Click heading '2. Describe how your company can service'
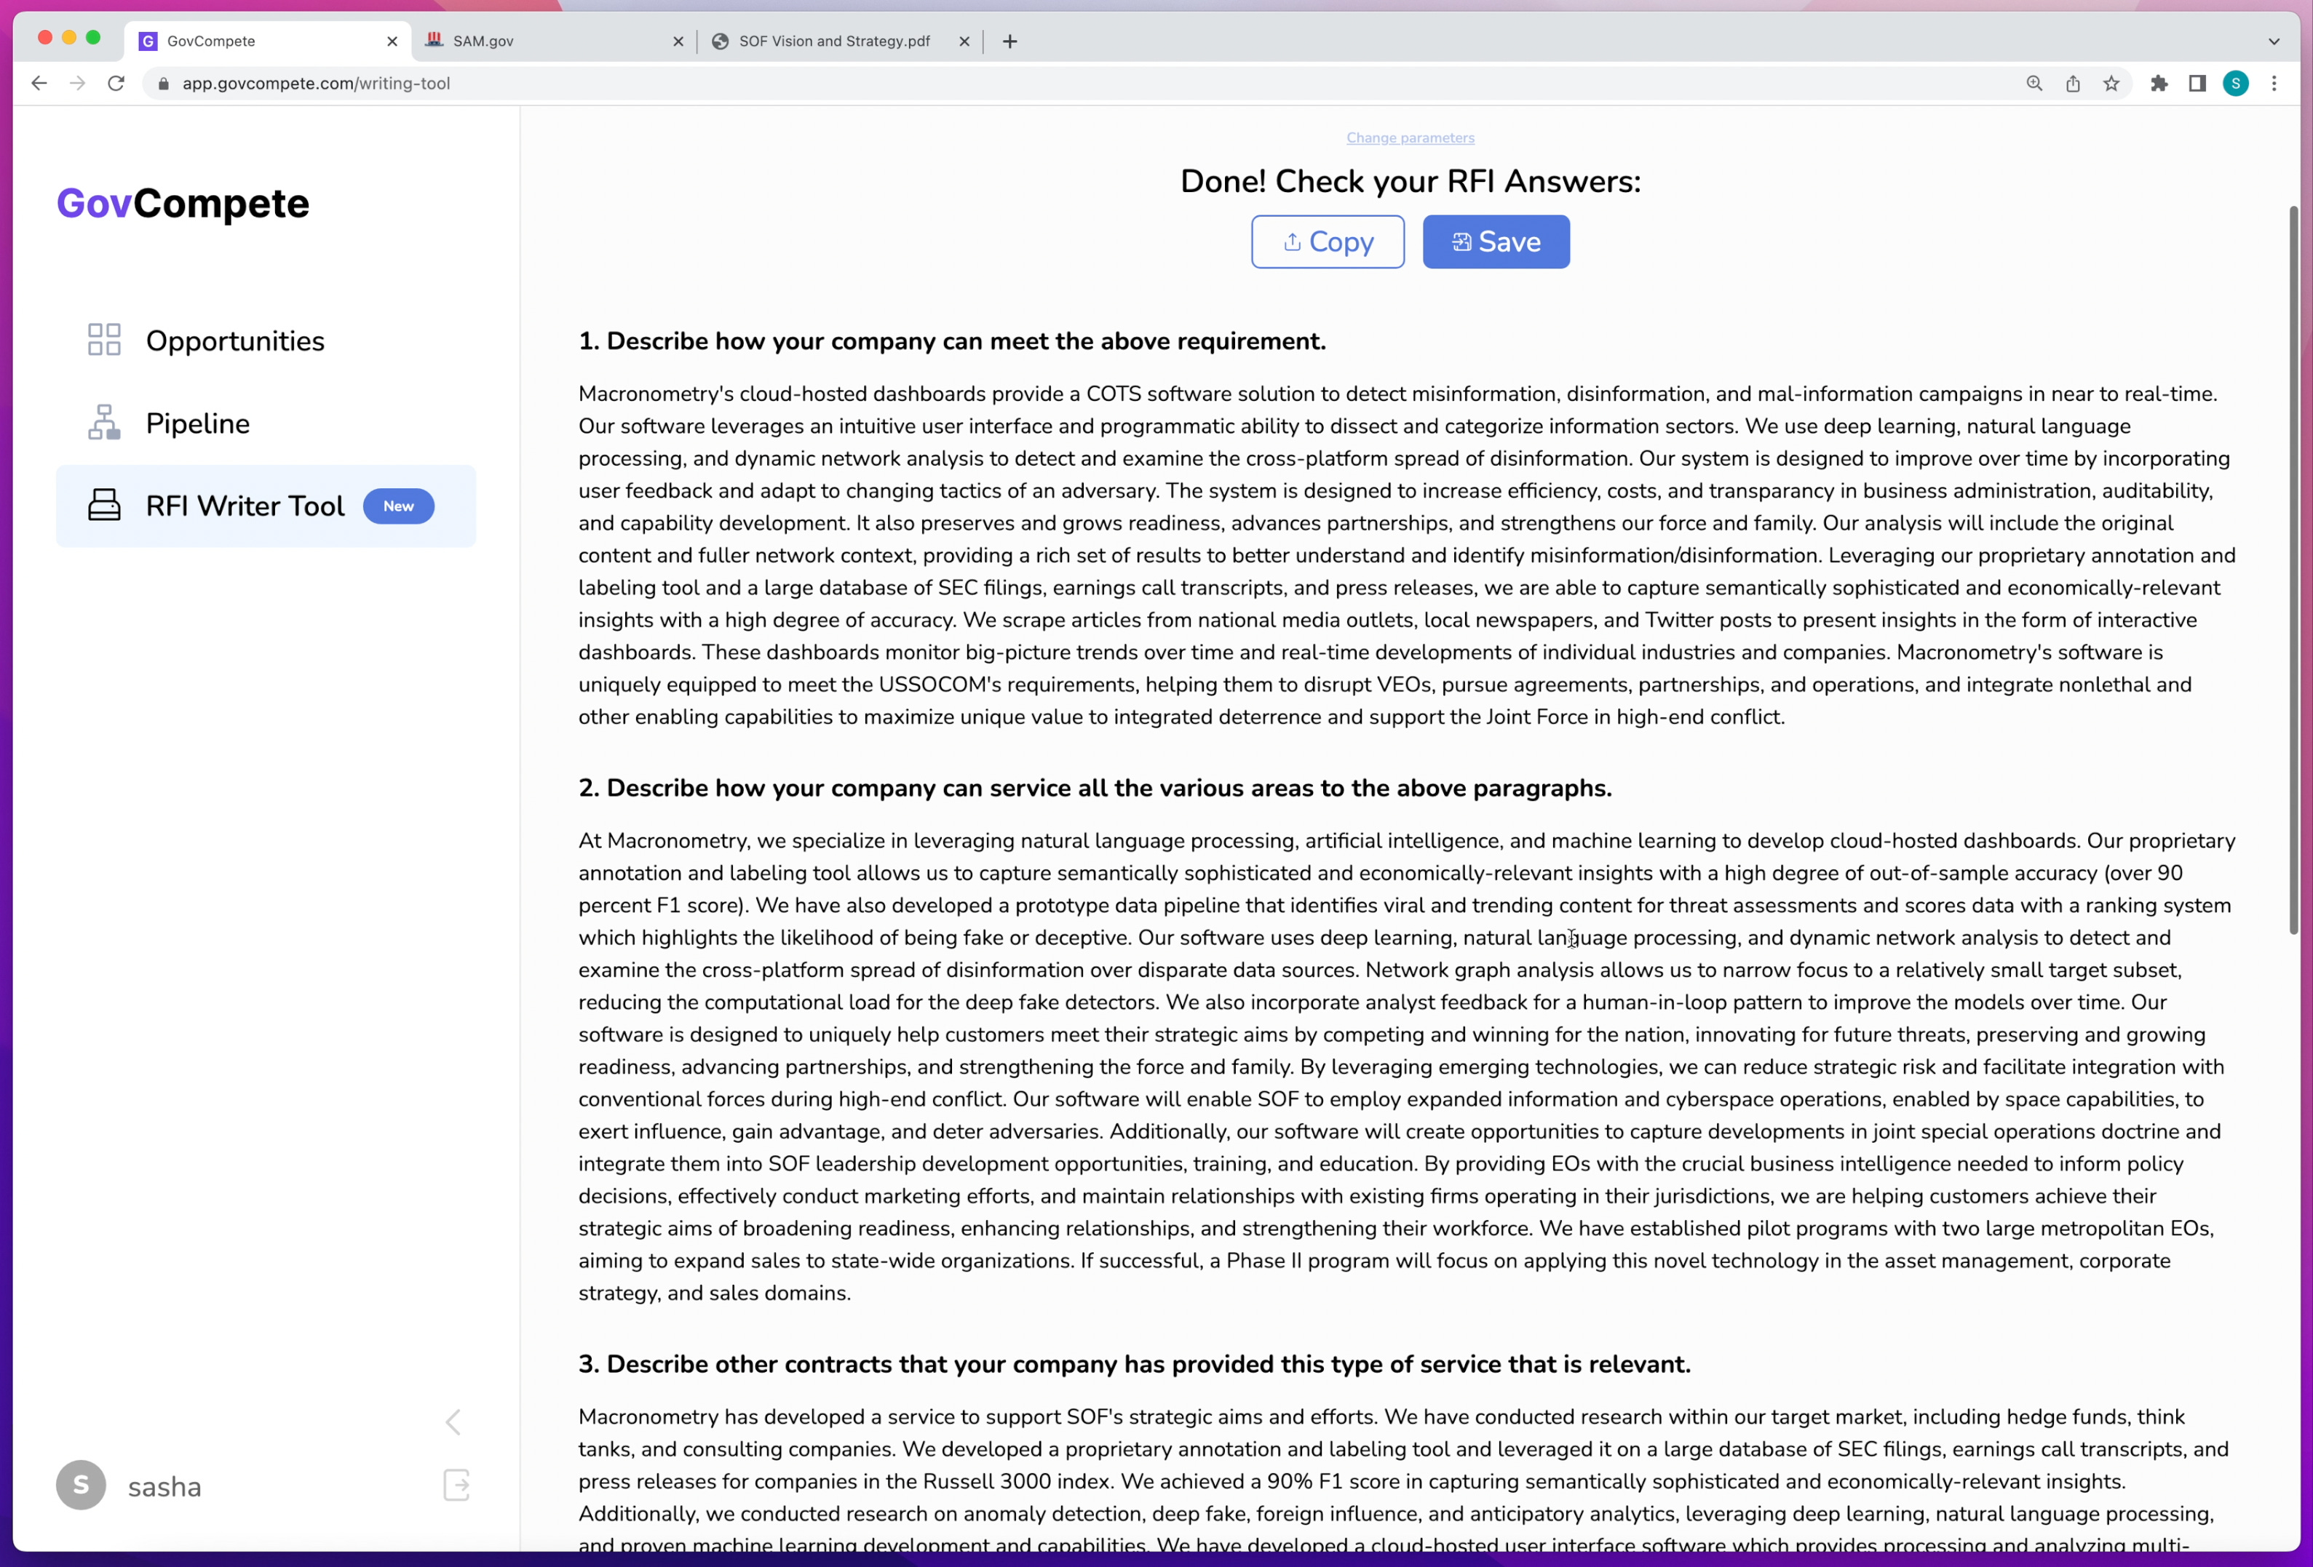 1095,788
